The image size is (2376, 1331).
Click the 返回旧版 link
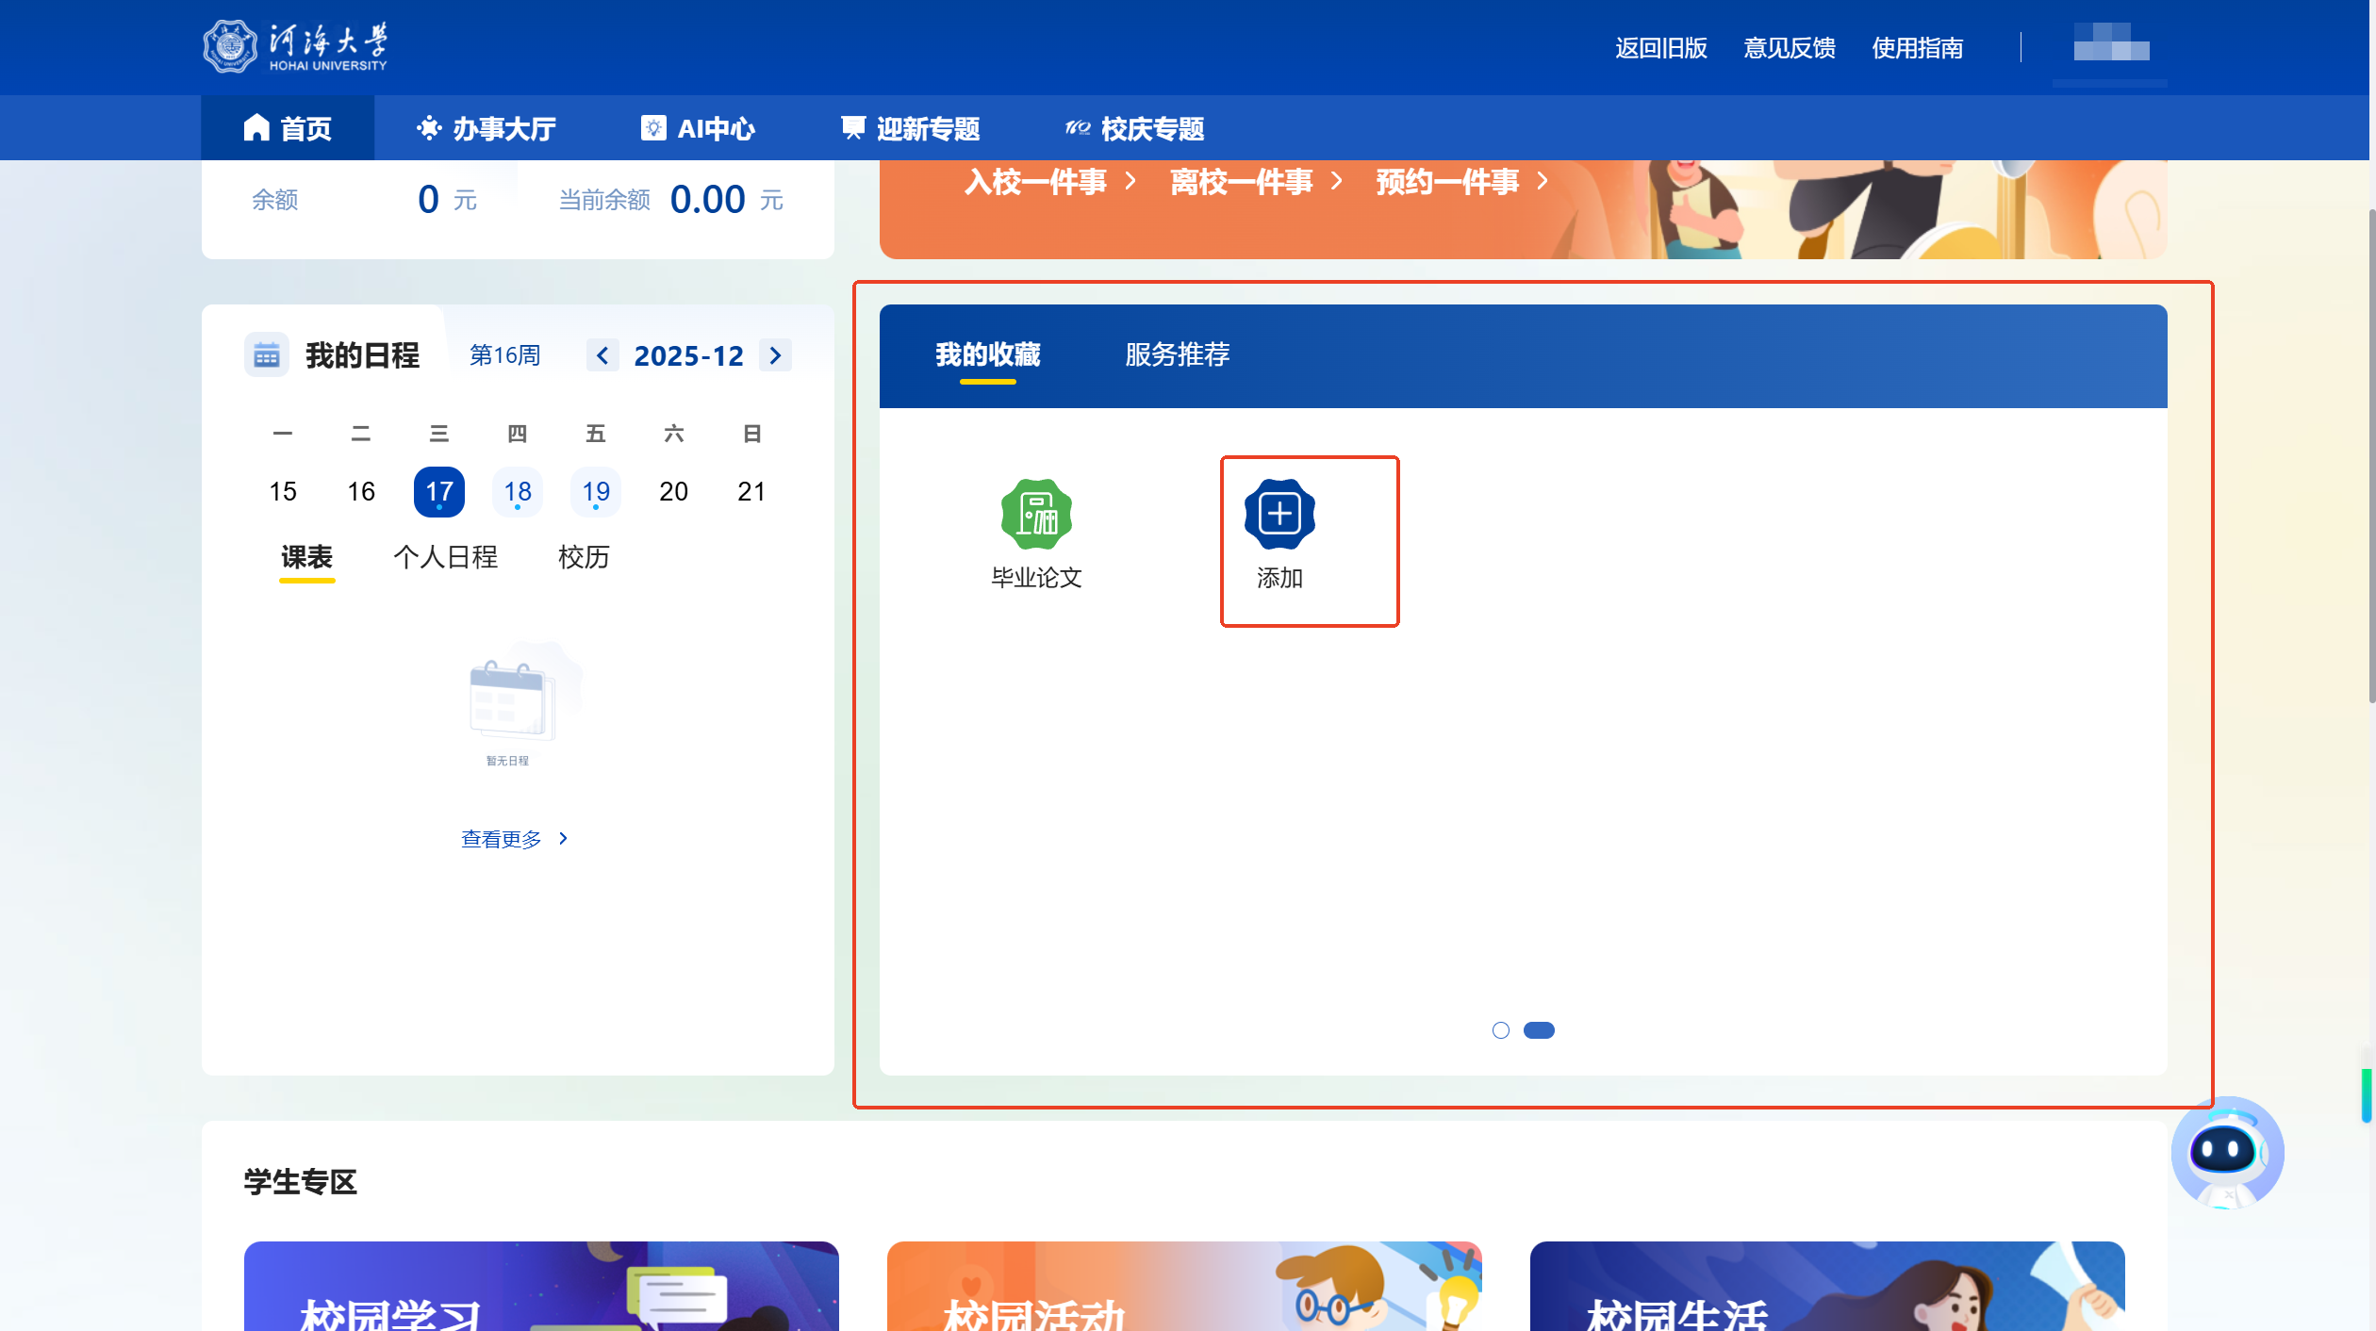pos(1660,48)
